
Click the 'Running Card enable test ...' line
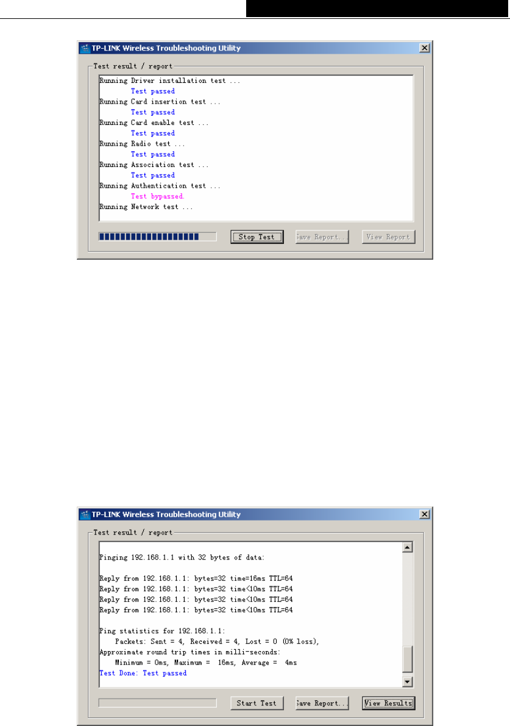(154, 123)
